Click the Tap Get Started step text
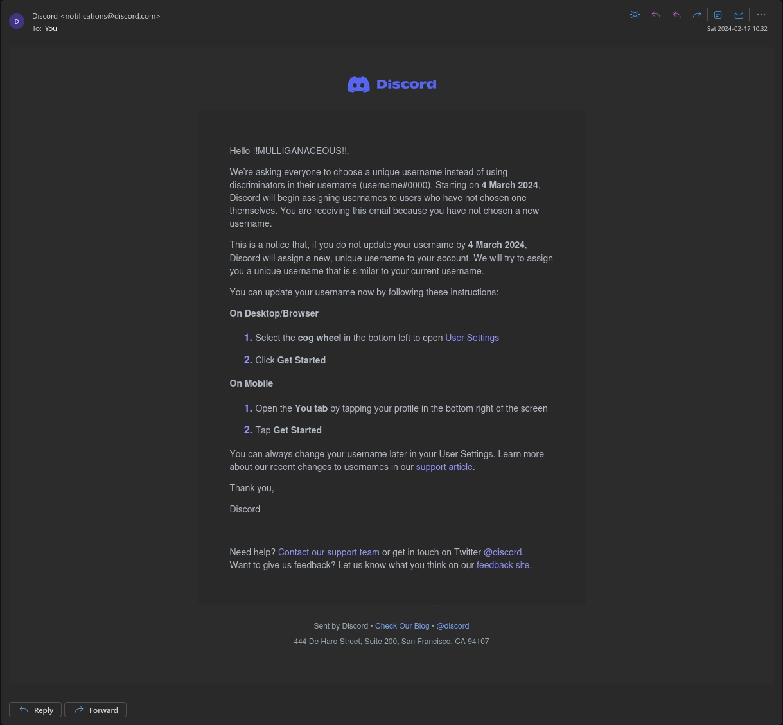The height and width of the screenshot is (725, 783). tap(288, 430)
